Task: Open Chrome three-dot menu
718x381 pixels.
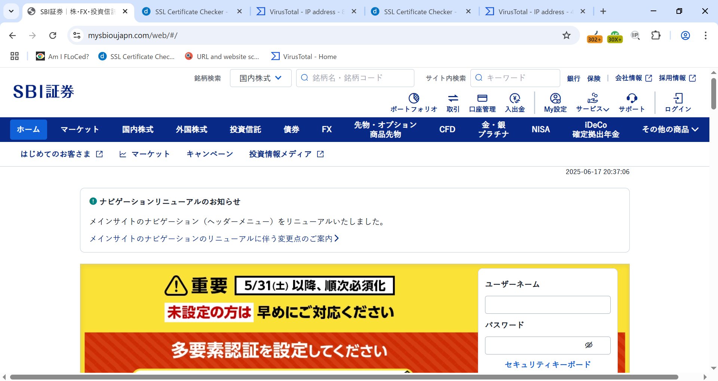Action: [x=705, y=35]
